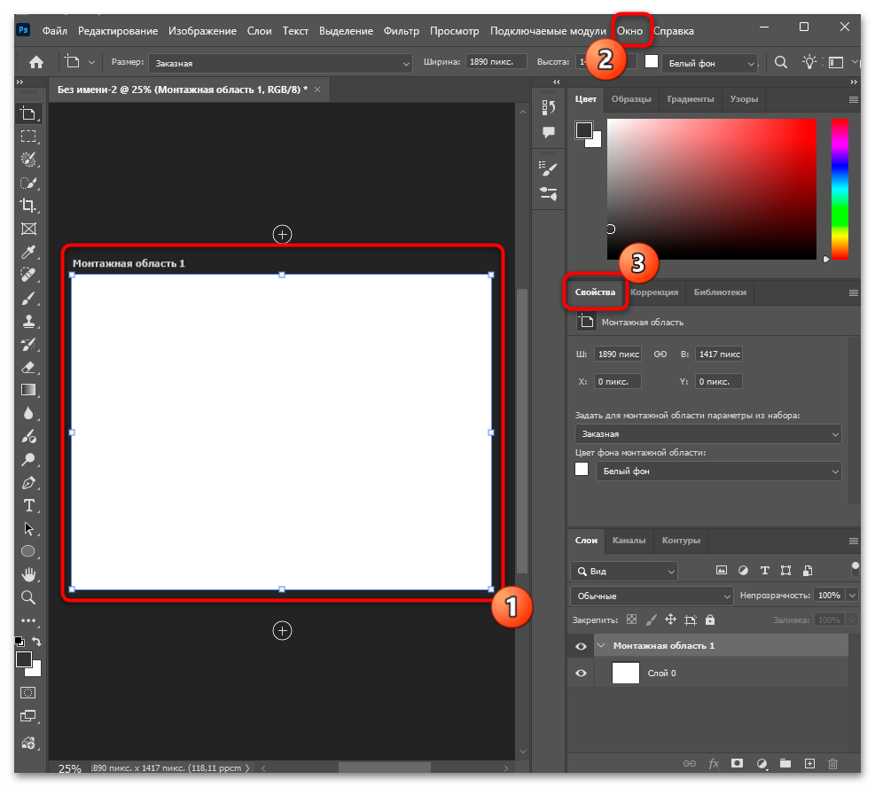Select the Type (T) tool
875x787 pixels.
28,505
